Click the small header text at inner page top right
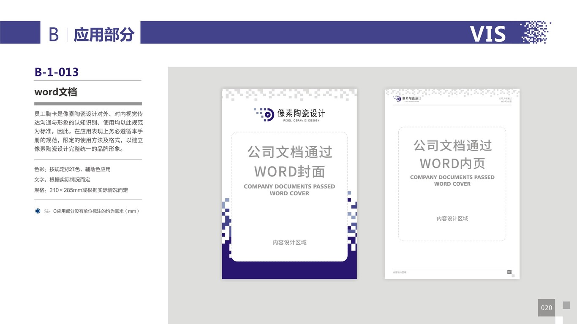577x324 pixels. tap(505, 100)
